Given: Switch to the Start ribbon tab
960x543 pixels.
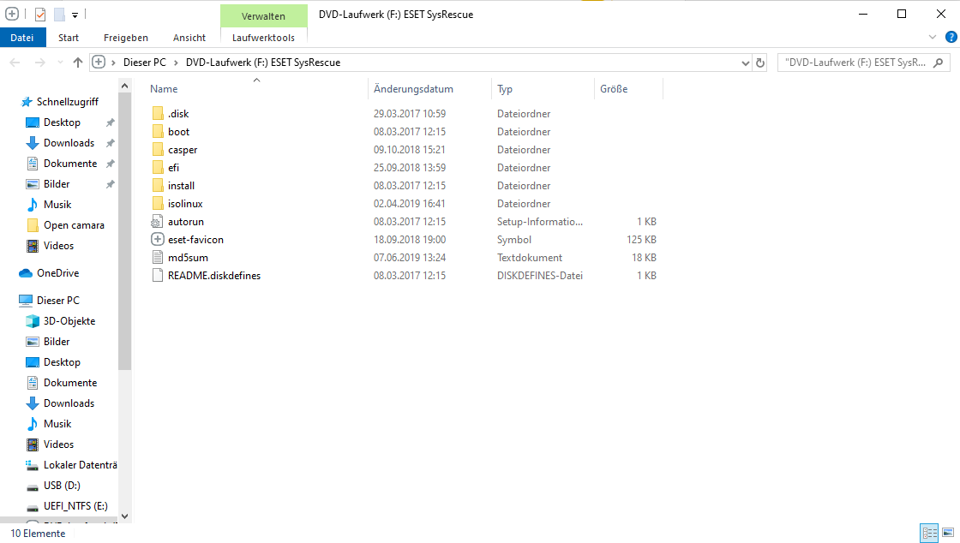Looking at the screenshot, I should click(x=69, y=38).
